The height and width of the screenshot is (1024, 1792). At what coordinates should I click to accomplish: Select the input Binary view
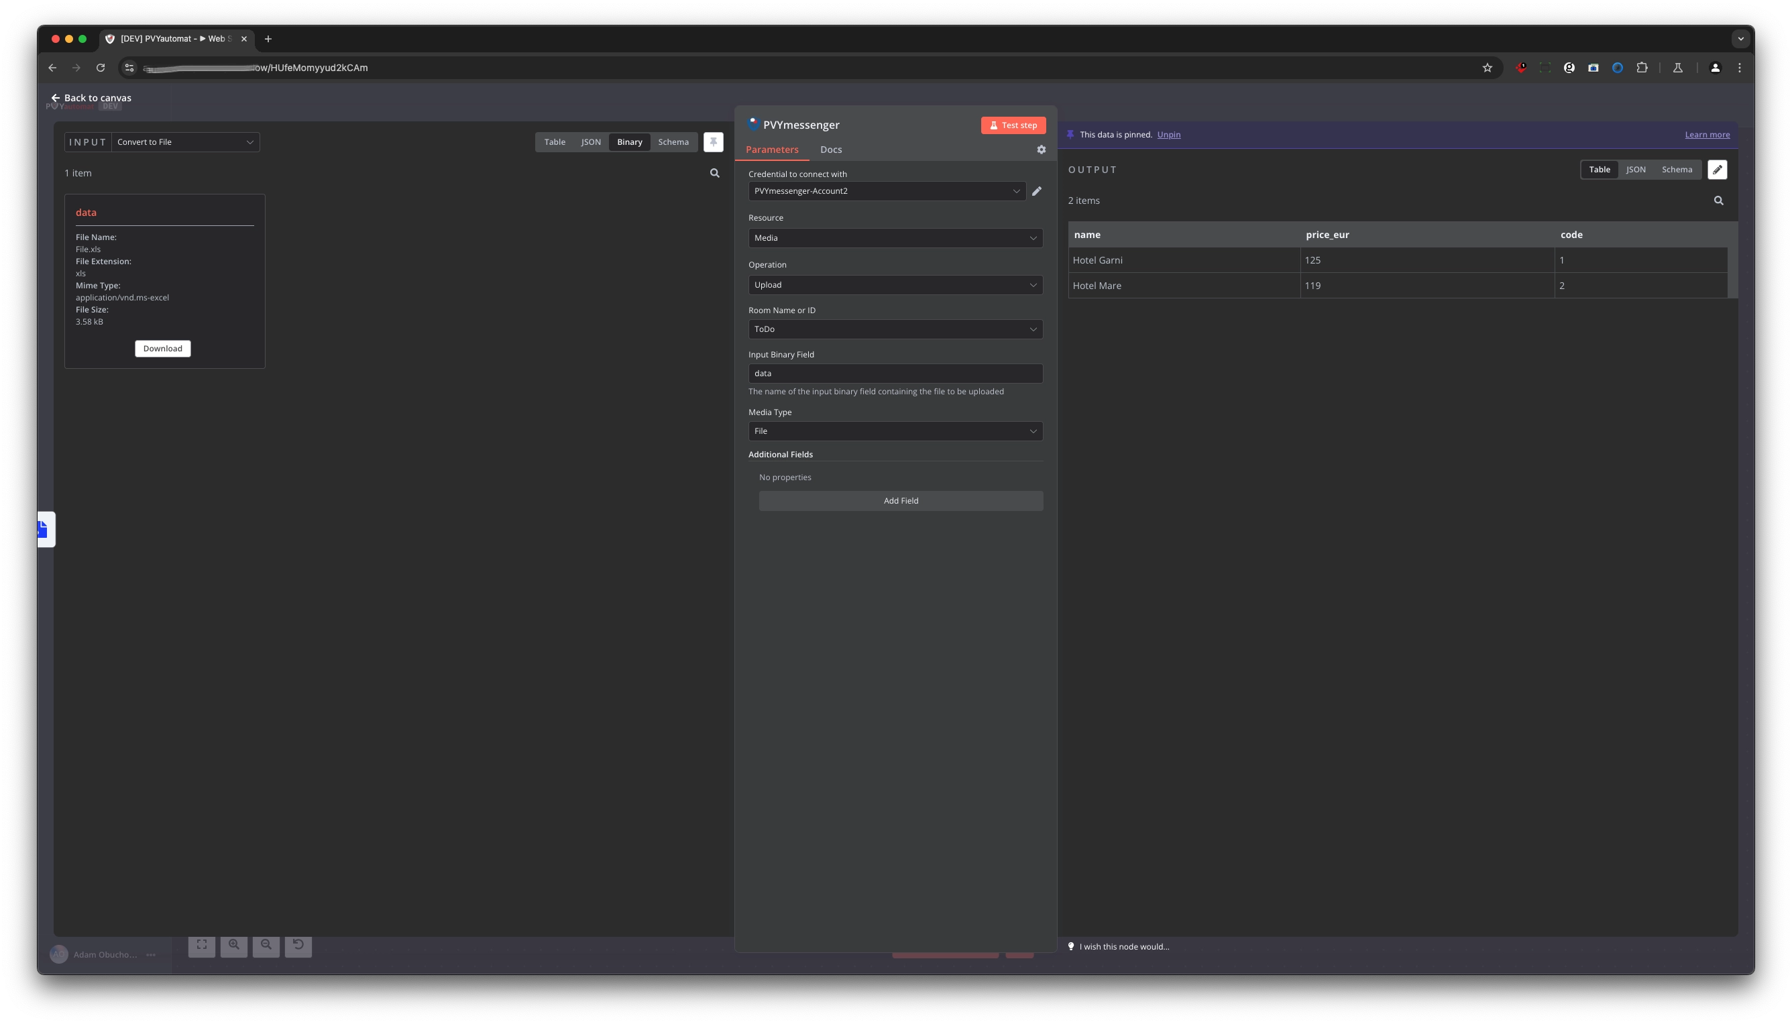click(x=630, y=142)
